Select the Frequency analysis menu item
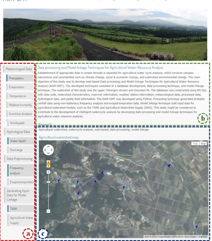 pos(21,170)
